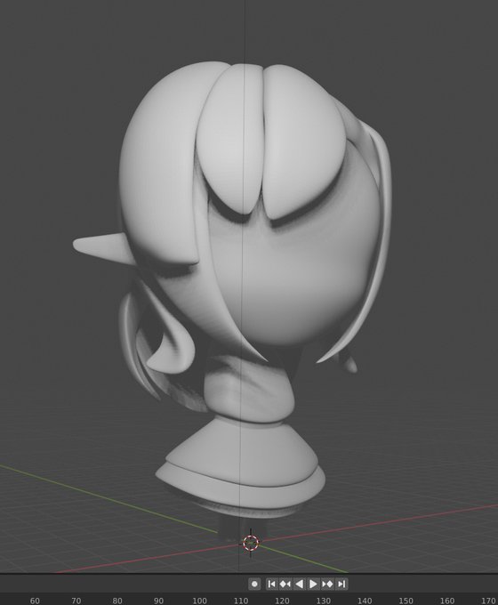This screenshot has height=605, width=498.
Task: Set timeline to frame 100
Action: click(x=199, y=601)
